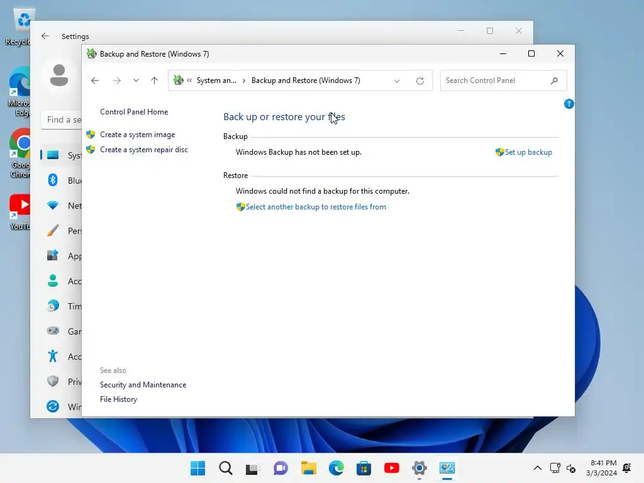This screenshot has width=644, height=483.
Task: Select System category icon in Settings
Action: (x=53, y=155)
